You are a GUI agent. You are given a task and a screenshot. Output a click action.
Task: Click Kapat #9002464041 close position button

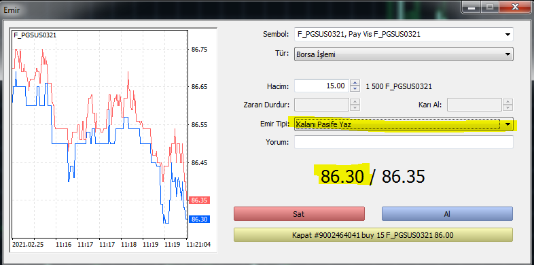[373, 235]
